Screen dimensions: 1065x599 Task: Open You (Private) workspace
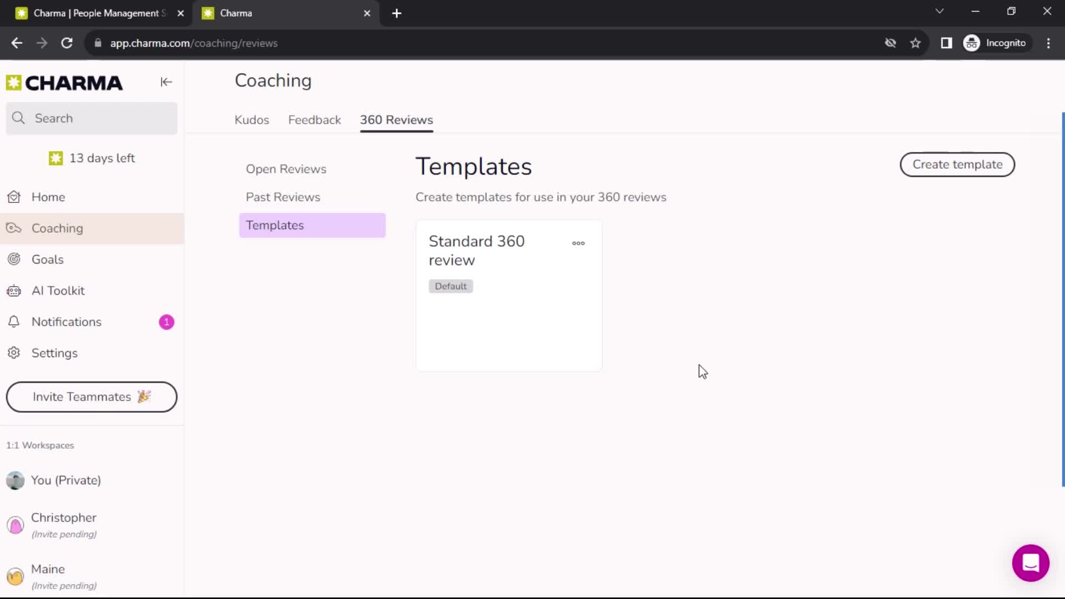tap(66, 480)
